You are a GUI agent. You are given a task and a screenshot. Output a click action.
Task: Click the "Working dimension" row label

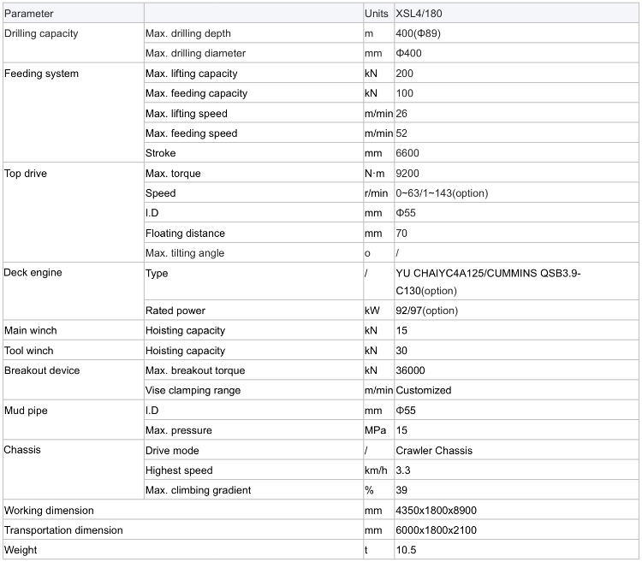(49, 511)
